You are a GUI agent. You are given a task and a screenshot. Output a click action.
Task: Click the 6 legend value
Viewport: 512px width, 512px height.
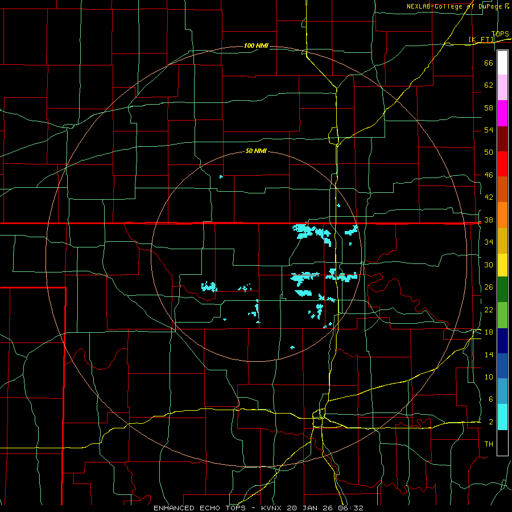pyautogui.click(x=491, y=399)
